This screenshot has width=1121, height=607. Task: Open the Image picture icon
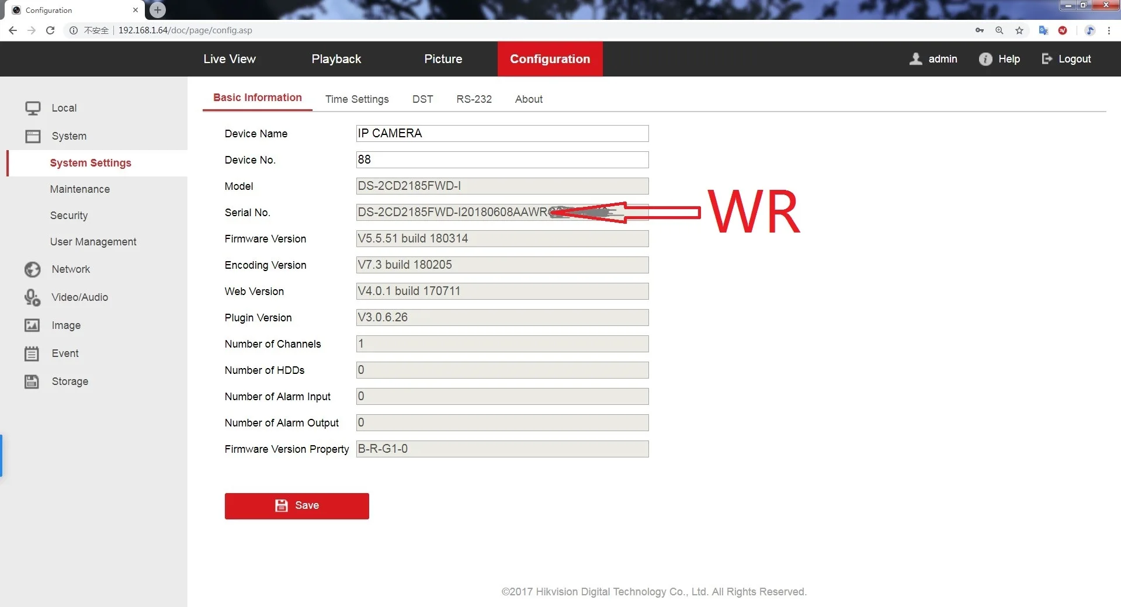point(32,325)
